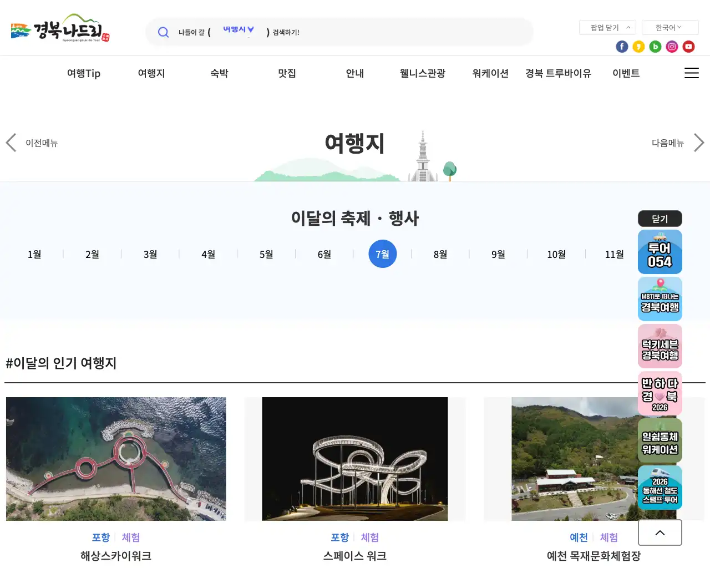Open the MBTI로 떠나는 경북여행 banner
The height and width of the screenshot is (568, 710).
click(x=660, y=299)
